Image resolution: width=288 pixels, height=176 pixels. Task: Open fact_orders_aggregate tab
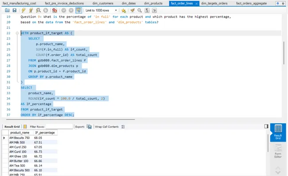252,3
